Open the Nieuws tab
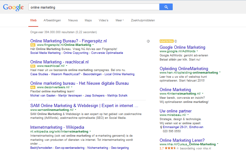Image resolution: width=246 pixels, height=151 pixels. pos(73,20)
